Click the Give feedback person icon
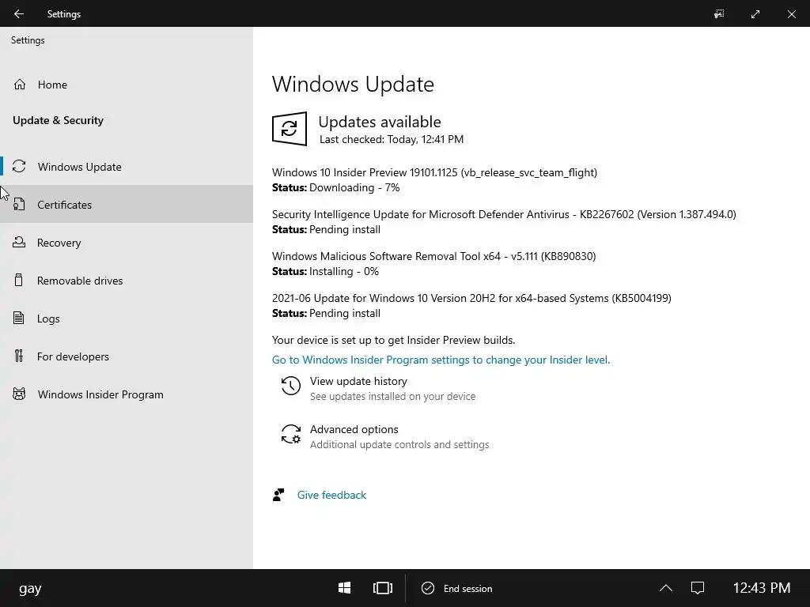810x607 pixels. (x=278, y=495)
